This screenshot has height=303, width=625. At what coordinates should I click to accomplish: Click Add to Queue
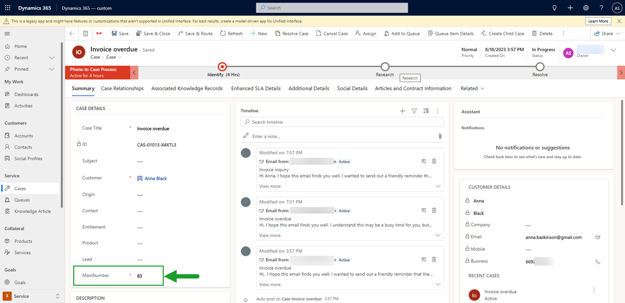402,34
